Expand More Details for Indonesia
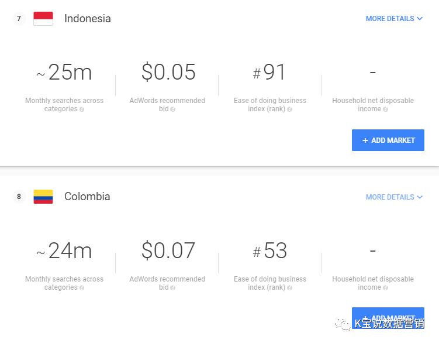The image size is (439, 343). [x=393, y=19]
